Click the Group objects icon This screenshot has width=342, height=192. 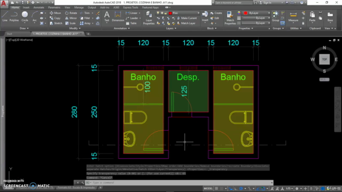coord(276,17)
